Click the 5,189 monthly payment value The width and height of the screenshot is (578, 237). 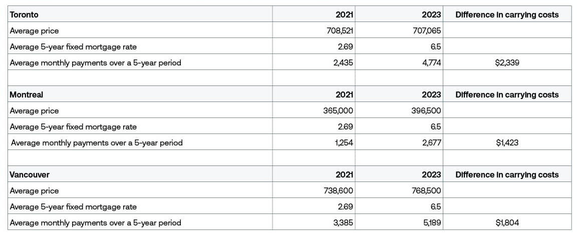(x=431, y=223)
